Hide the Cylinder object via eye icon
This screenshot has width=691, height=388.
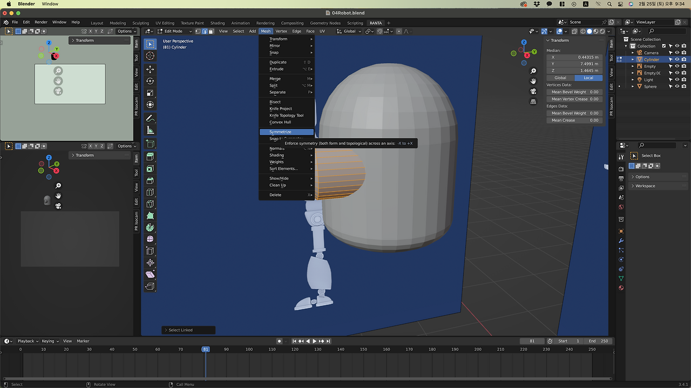pyautogui.click(x=677, y=60)
